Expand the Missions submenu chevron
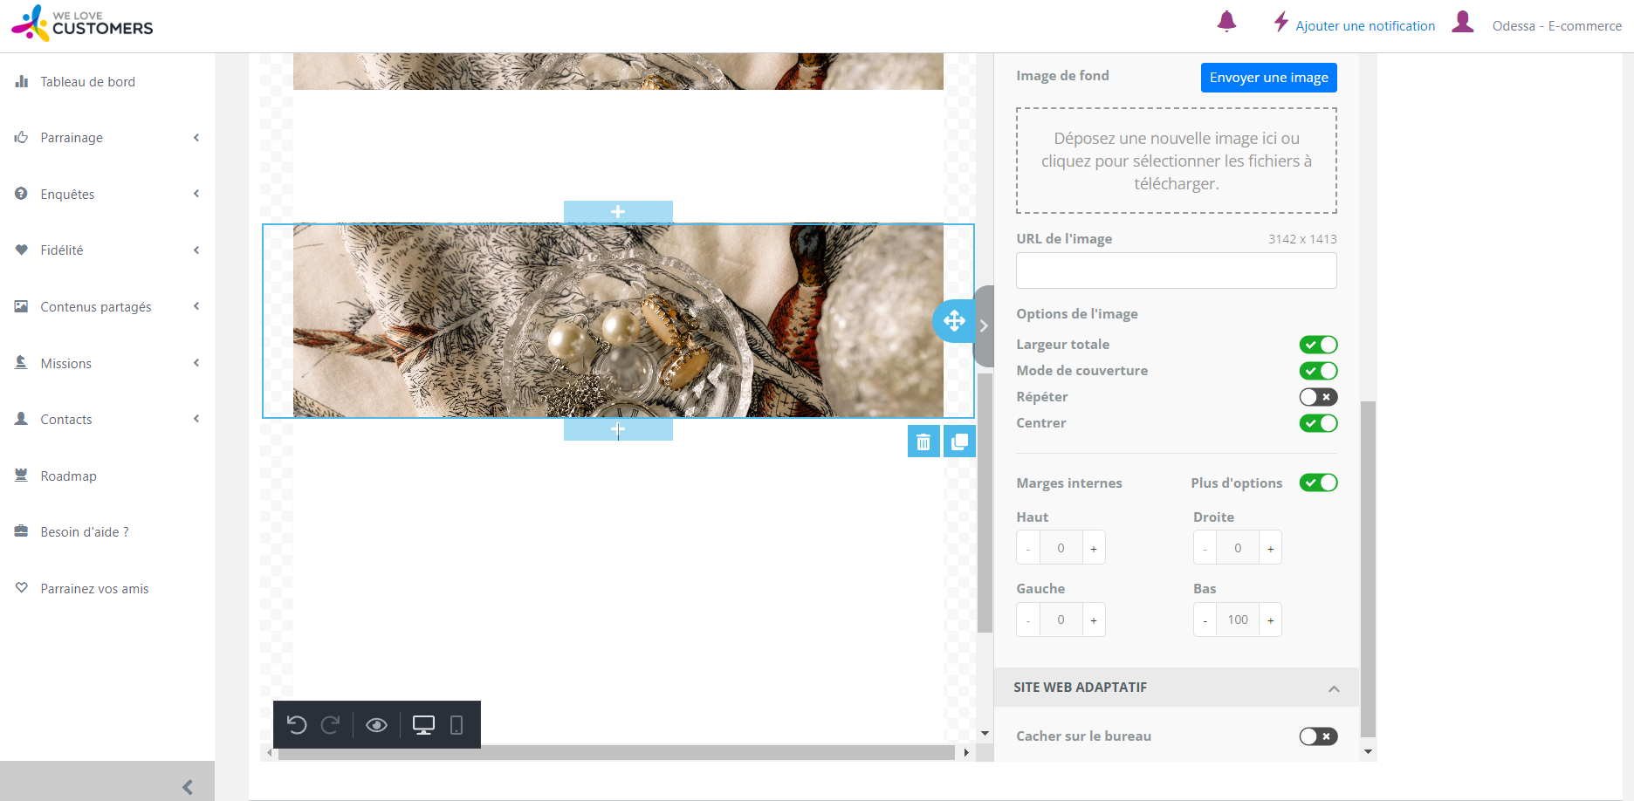Viewport: 1634px width, 801px height. 196,362
